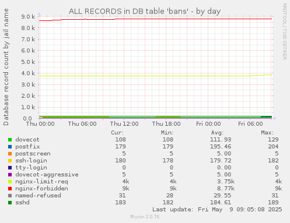This screenshot has width=290, height=223.
Task: Click the nginx-forbidden average 8.77k
Action: tap(226, 189)
